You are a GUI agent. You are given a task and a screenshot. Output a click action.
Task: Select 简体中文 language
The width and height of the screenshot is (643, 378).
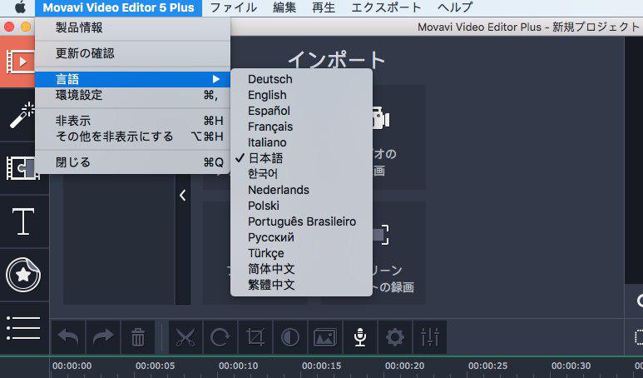(x=301, y=269)
